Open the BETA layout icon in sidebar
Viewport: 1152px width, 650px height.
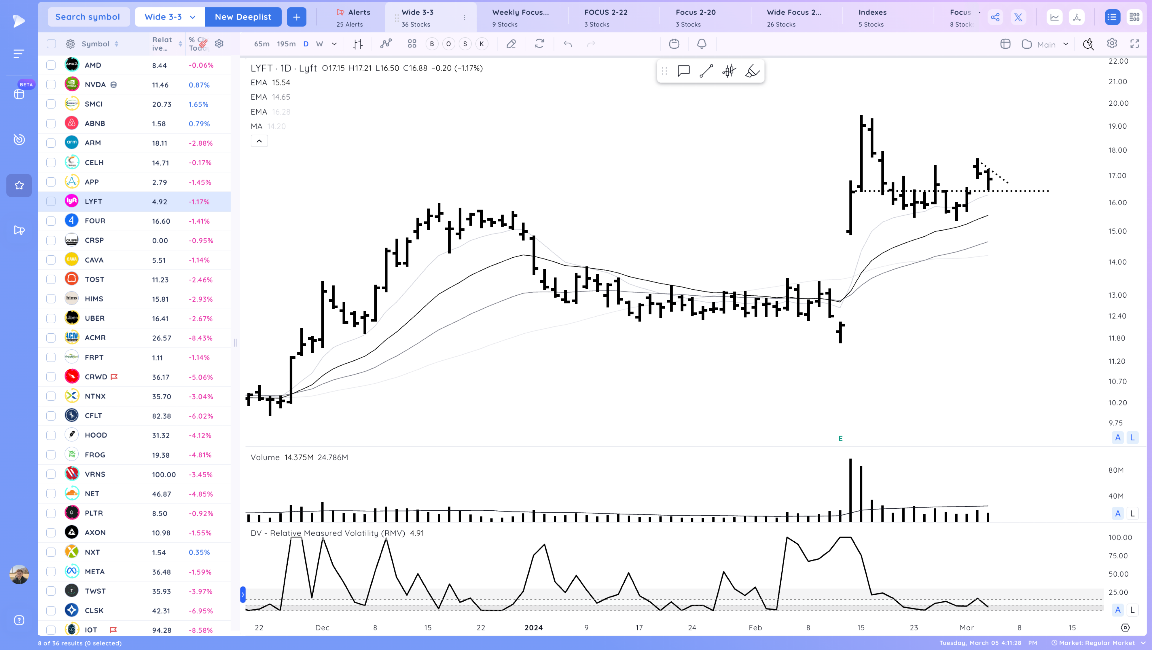[x=19, y=94]
